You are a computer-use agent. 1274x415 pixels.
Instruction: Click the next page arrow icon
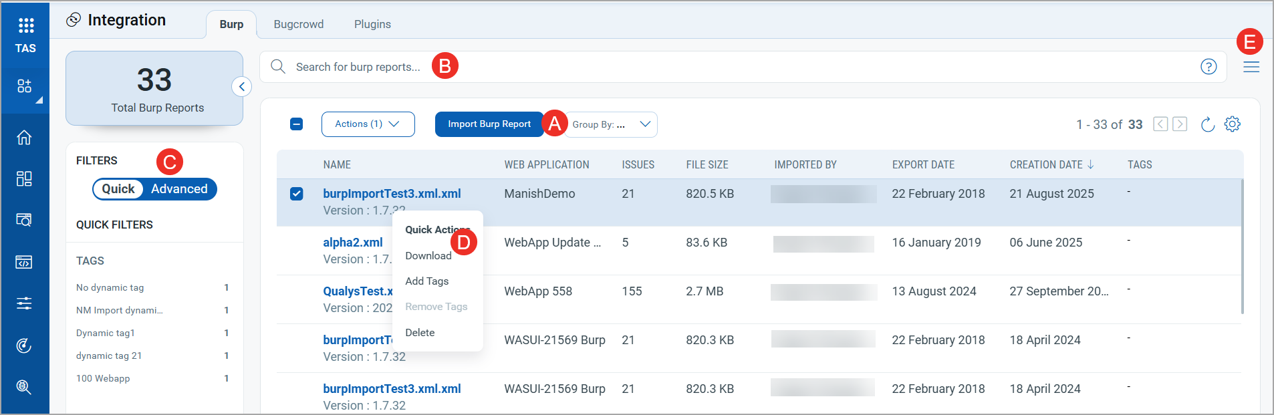tap(1180, 124)
